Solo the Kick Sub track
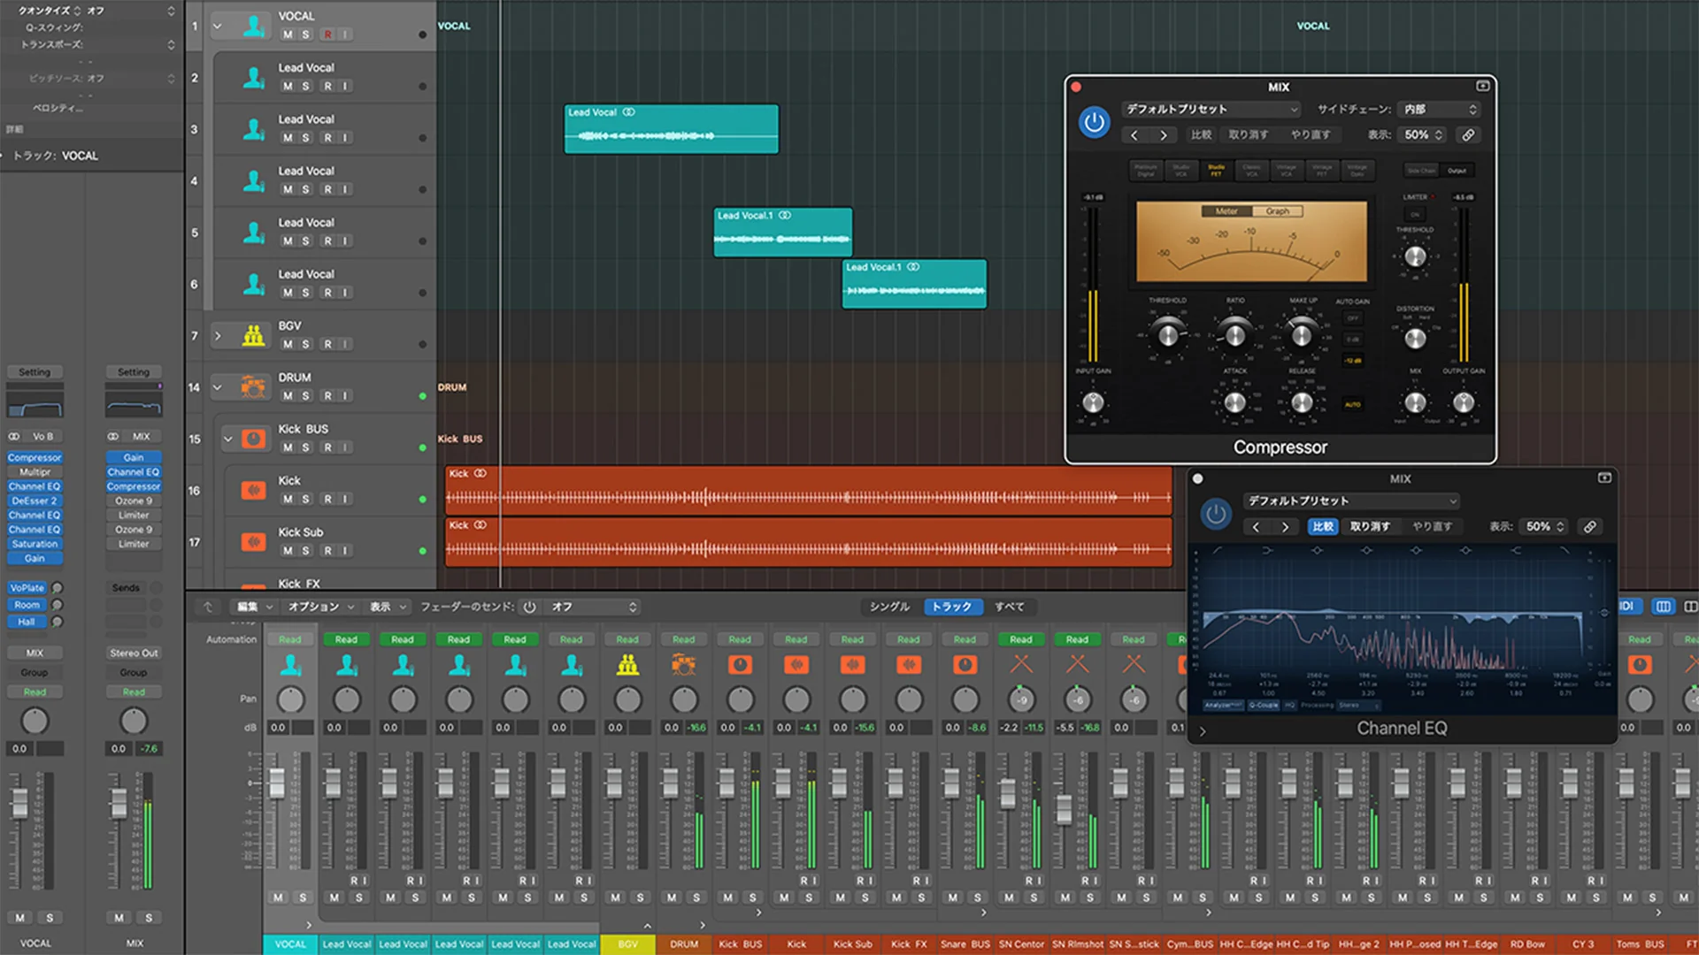This screenshot has width=1699, height=955. 305,550
